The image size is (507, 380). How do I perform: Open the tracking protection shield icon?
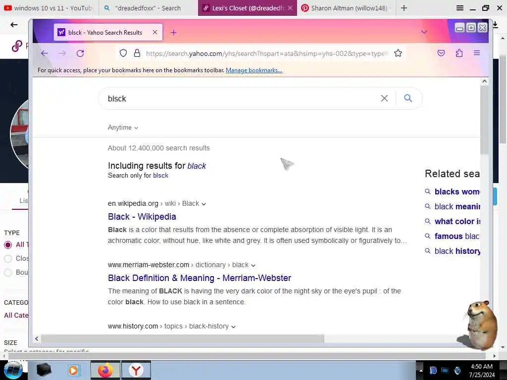123,53
